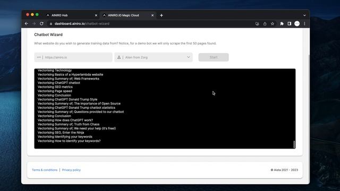Click 'Vectorising Summary of; Web Frameworks' line
340x191 pixels.
[69, 79]
